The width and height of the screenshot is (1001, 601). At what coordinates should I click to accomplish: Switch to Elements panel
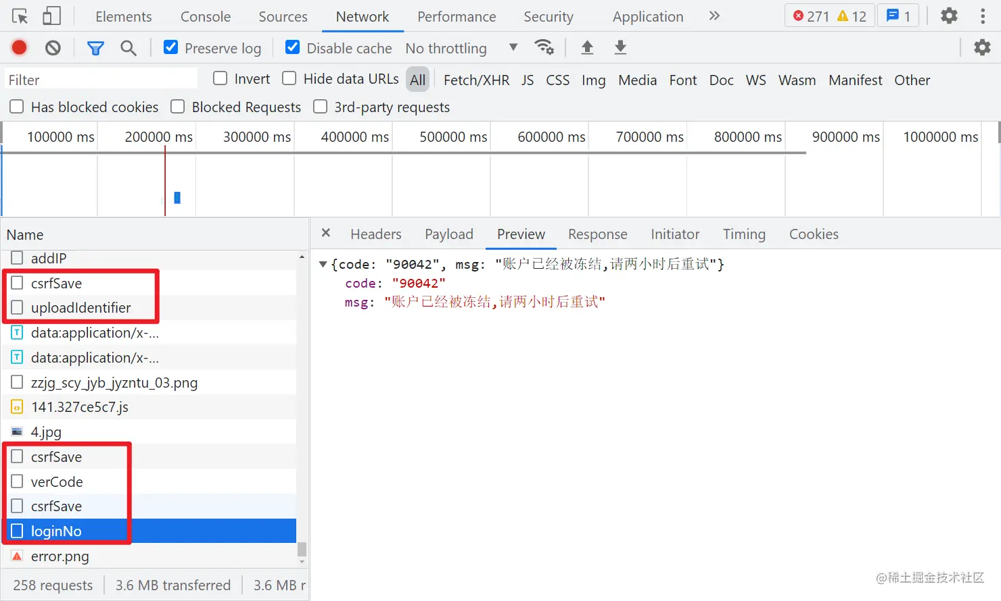(x=124, y=16)
